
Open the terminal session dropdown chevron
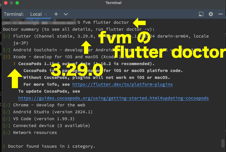coord(66,14)
